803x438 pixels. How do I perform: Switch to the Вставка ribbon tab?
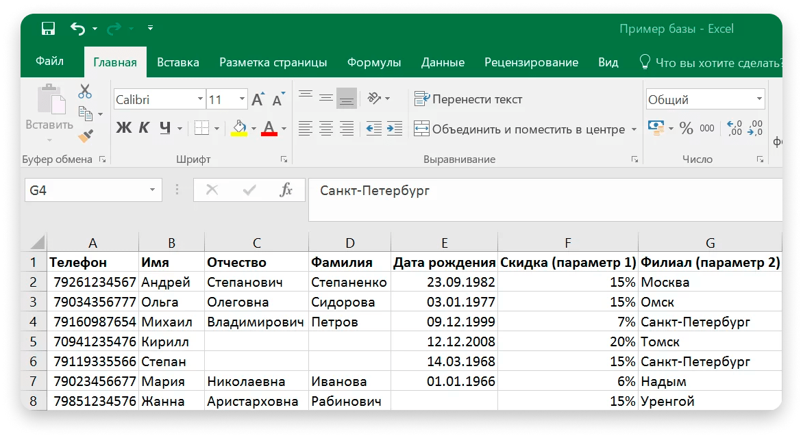coord(177,62)
